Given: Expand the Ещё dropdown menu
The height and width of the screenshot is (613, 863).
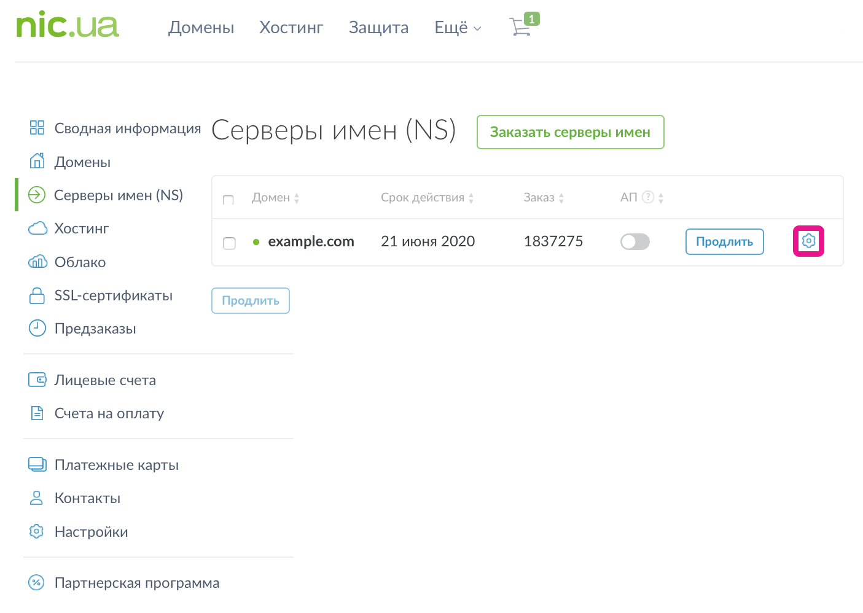Looking at the screenshot, I should pyautogui.click(x=458, y=28).
